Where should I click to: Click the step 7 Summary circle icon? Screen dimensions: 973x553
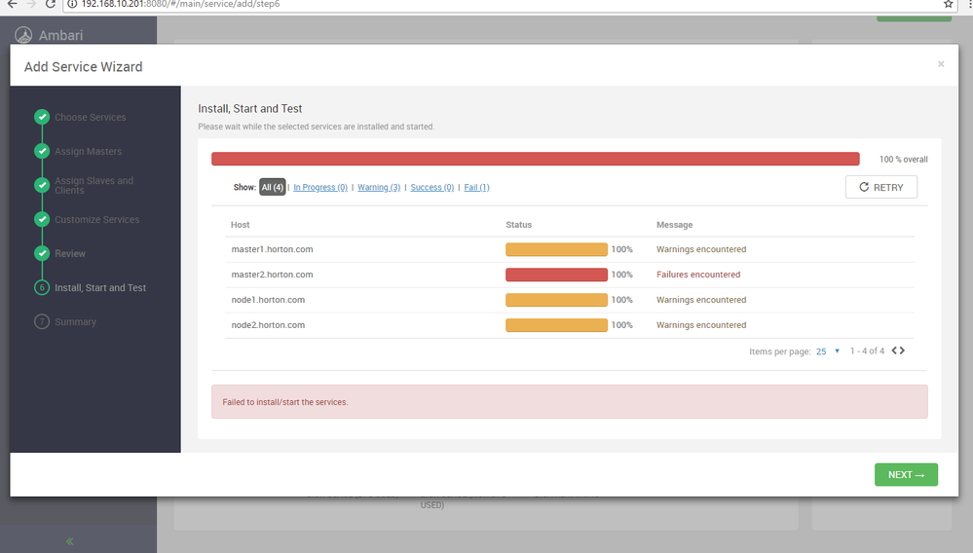[42, 321]
